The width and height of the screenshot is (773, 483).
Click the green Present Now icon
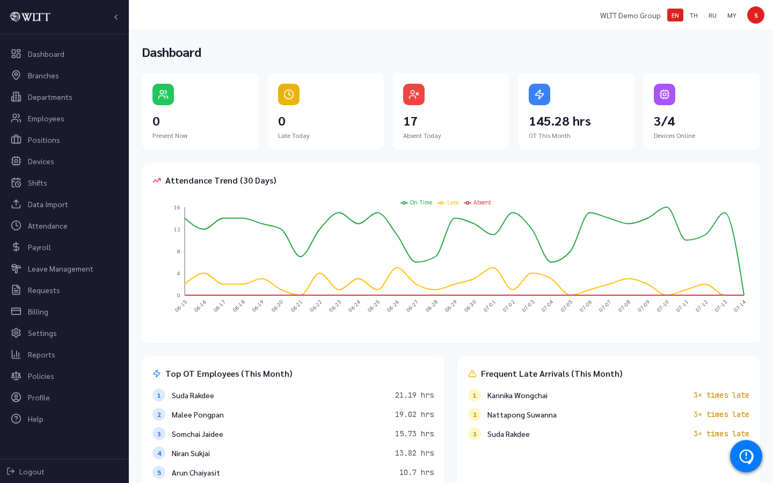tap(163, 94)
